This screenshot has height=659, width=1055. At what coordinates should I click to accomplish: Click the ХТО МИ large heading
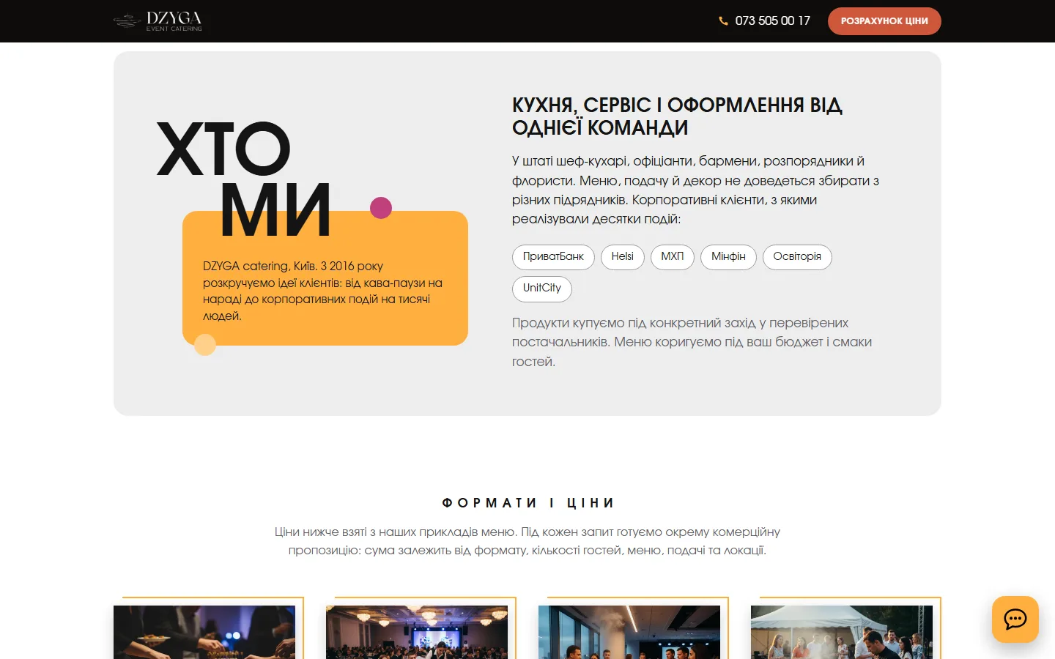(244, 179)
